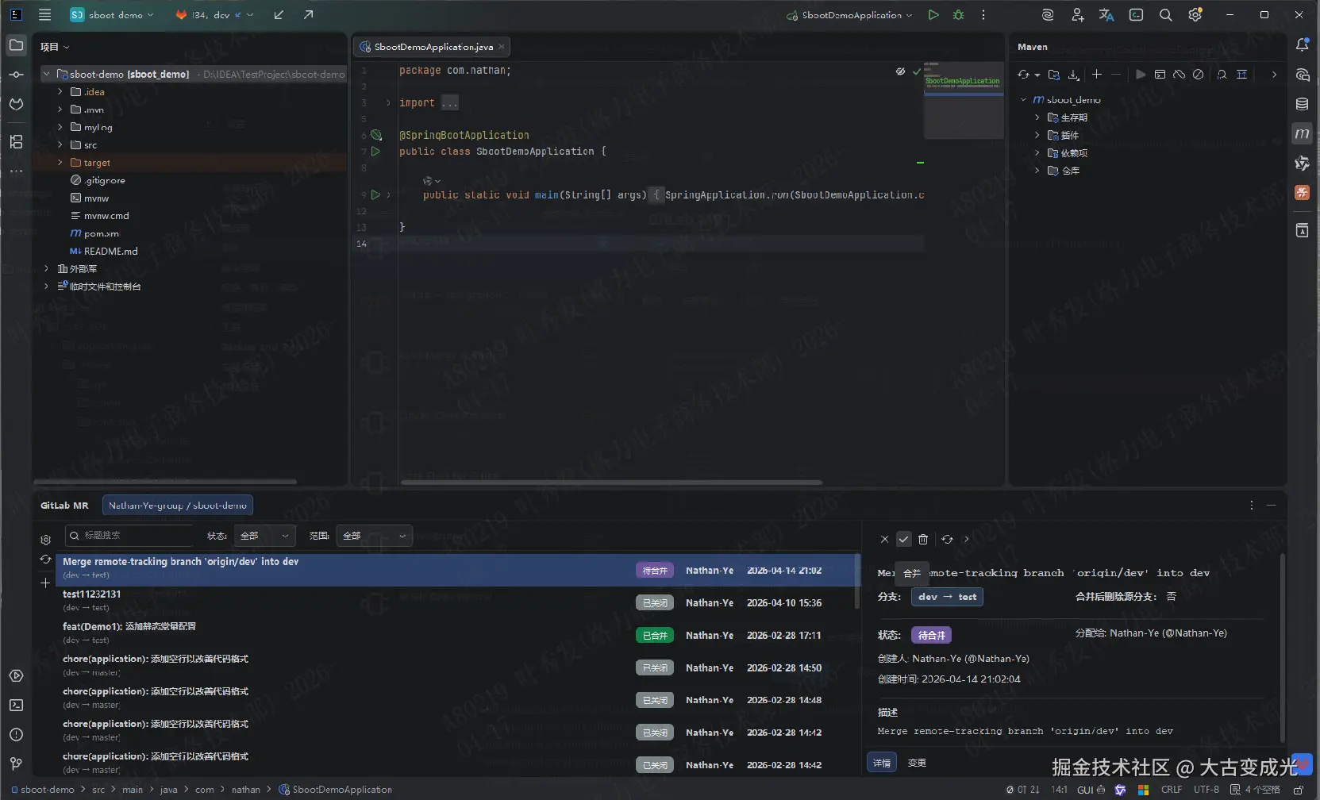Open the Database tool window icon
The height and width of the screenshot is (800, 1320).
[x=1302, y=104]
